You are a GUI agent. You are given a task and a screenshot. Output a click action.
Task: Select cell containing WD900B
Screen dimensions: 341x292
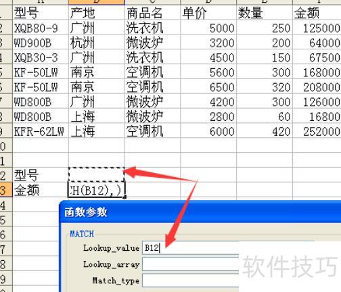[41, 42]
